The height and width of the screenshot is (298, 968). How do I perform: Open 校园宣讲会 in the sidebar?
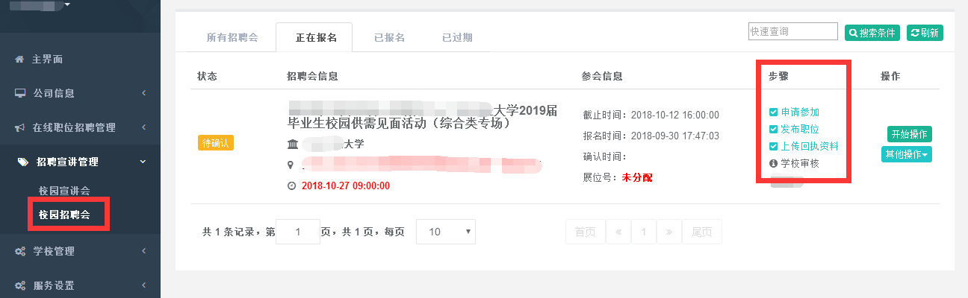tap(64, 191)
